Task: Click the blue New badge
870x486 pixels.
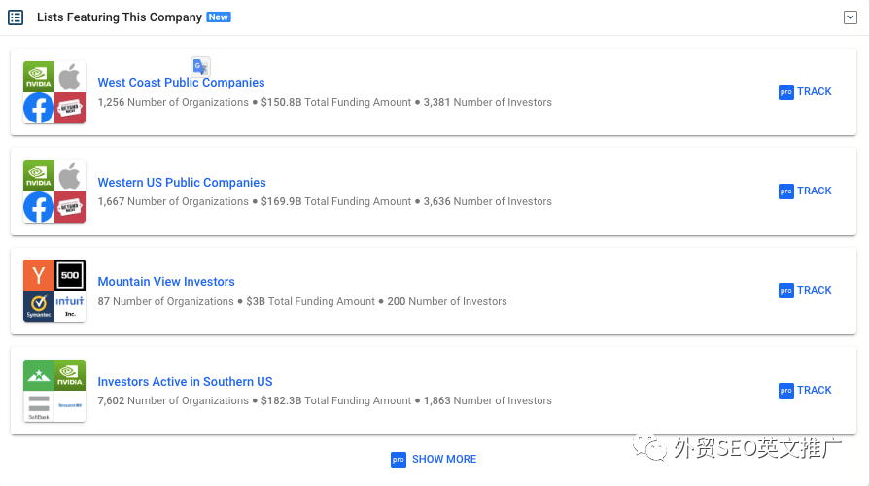Action: pyautogui.click(x=219, y=17)
